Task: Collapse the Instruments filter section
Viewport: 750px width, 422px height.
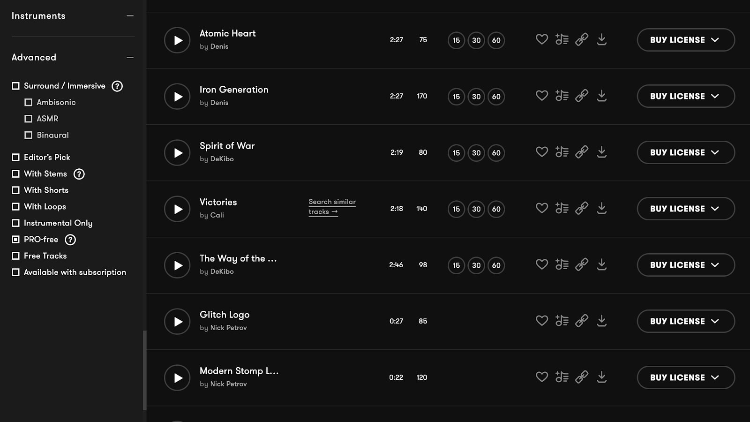Action: coord(130,16)
